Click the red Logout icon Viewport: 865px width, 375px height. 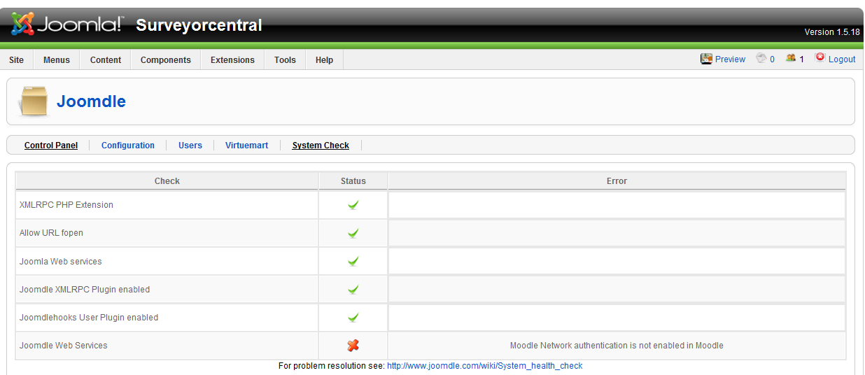pyautogui.click(x=820, y=58)
